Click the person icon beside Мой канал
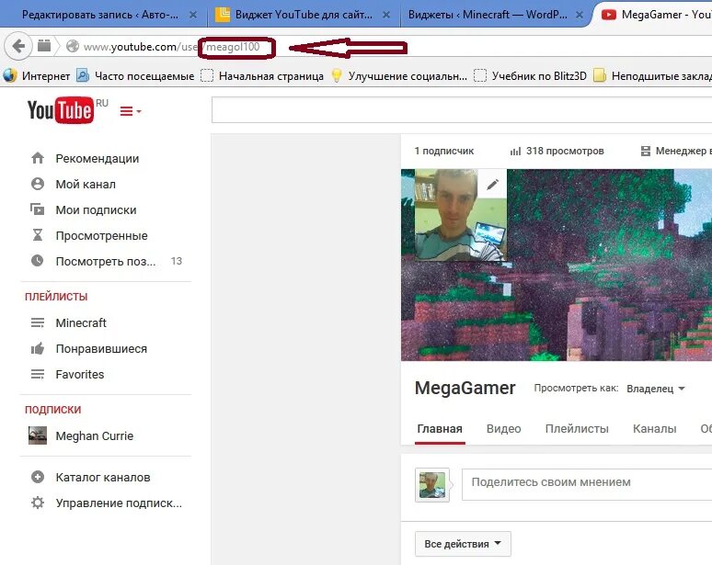712x565 pixels. (x=38, y=184)
